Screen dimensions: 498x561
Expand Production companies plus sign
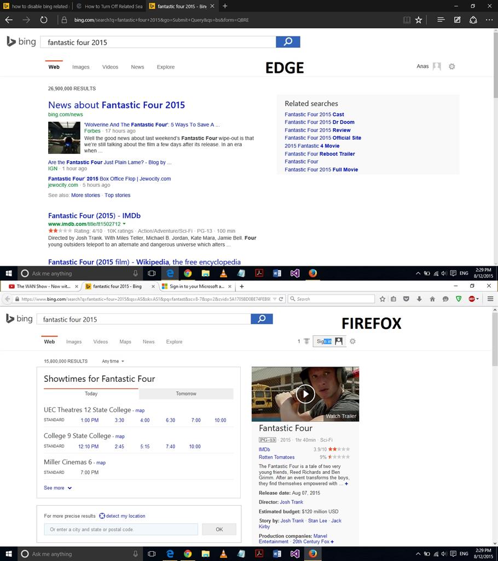[332, 542]
